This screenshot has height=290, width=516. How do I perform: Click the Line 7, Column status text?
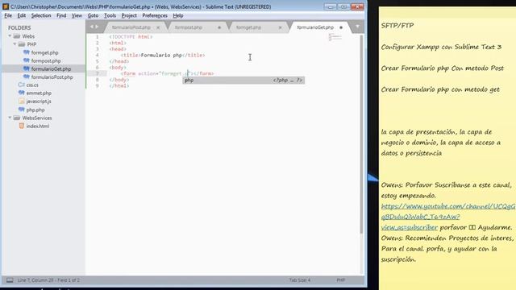click(48, 280)
